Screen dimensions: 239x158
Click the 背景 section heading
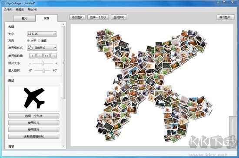11,147
